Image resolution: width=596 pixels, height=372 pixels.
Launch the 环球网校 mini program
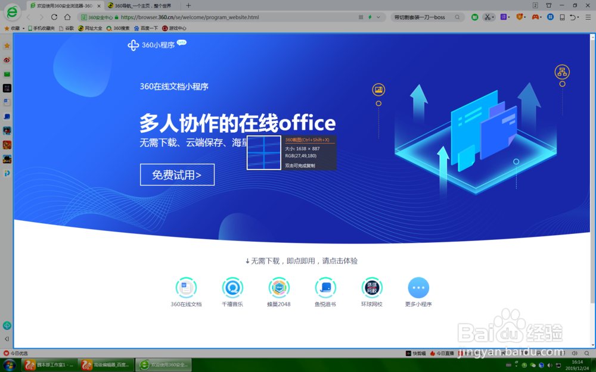point(372,292)
